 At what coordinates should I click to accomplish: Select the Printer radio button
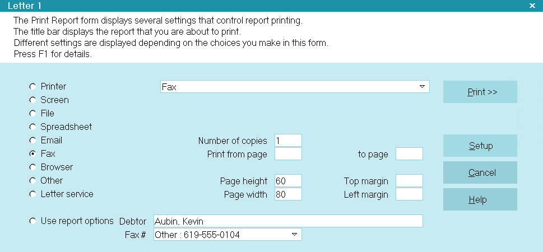tap(32, 87)
